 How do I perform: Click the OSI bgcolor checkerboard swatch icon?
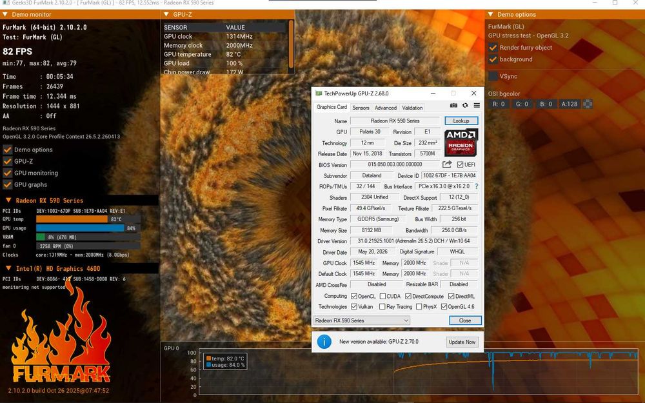click(588, 104)
